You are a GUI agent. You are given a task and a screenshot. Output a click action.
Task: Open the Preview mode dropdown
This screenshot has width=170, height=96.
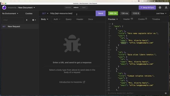tap(113, 19)
